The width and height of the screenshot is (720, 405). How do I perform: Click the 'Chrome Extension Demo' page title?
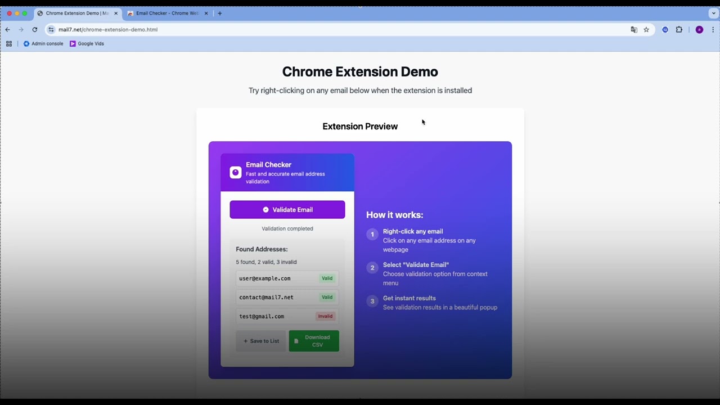tap(360, 71)
